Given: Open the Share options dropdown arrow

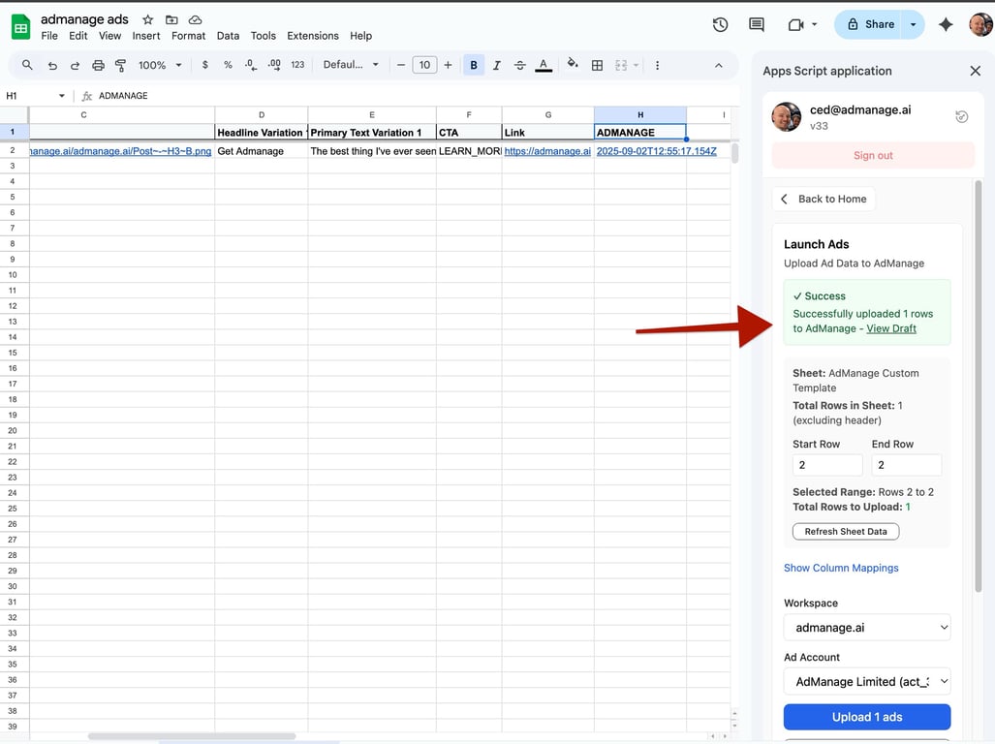Looking at the screenshot, I should click(913, 25).
